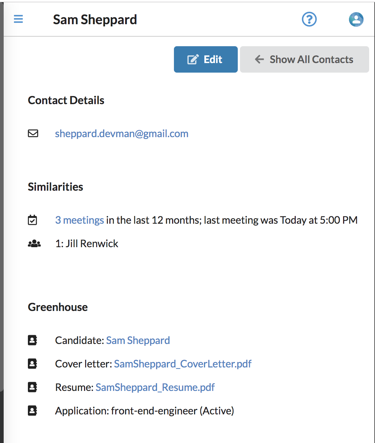Click the meetings calendar icon

pyautogui.click(x=33, y=220)
